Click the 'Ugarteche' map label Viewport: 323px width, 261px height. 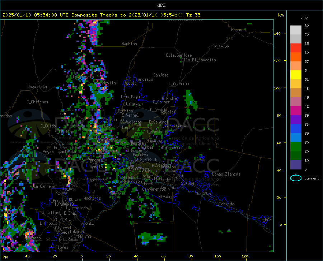point(97,180)
